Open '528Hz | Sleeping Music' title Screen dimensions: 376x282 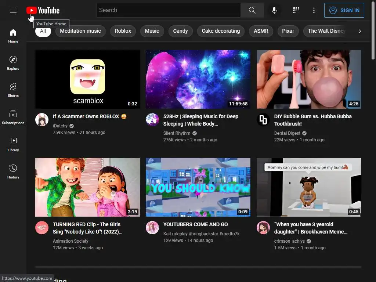[201, 120]
